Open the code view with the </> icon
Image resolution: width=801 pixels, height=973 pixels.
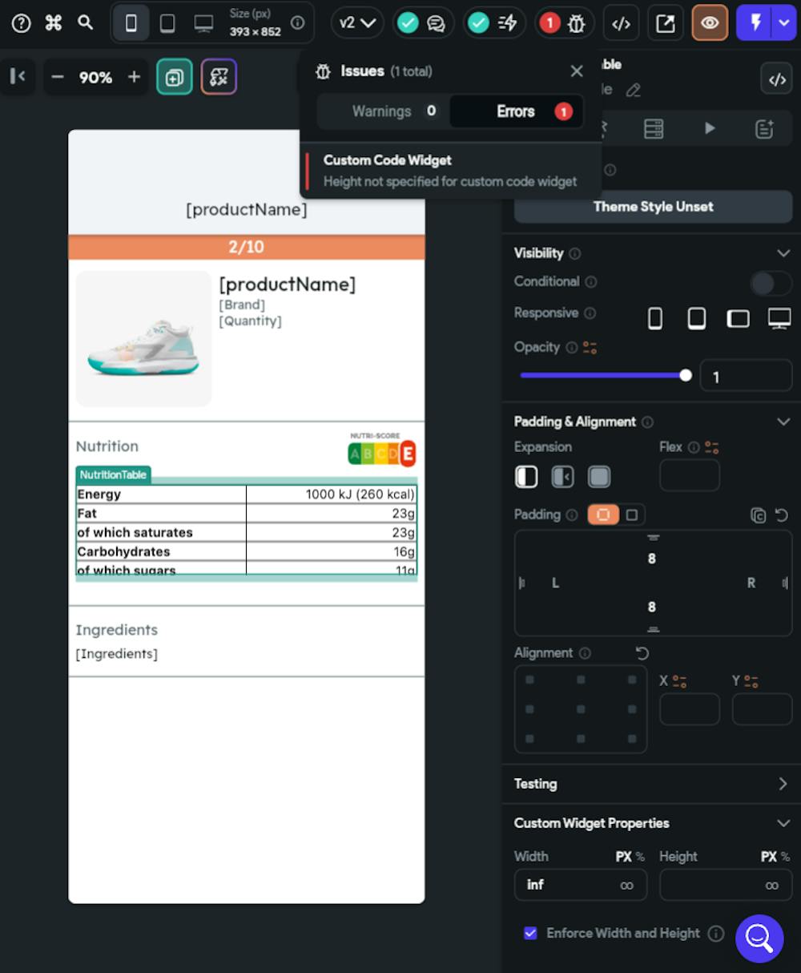(621, 22)
